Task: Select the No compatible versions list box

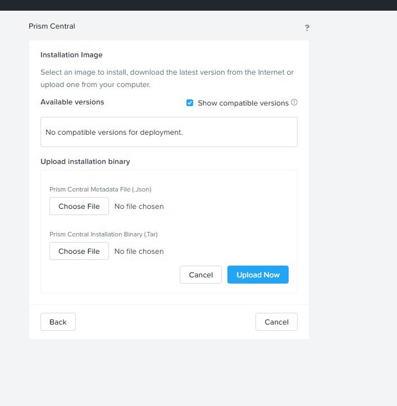Action: [x=169, y=132]
